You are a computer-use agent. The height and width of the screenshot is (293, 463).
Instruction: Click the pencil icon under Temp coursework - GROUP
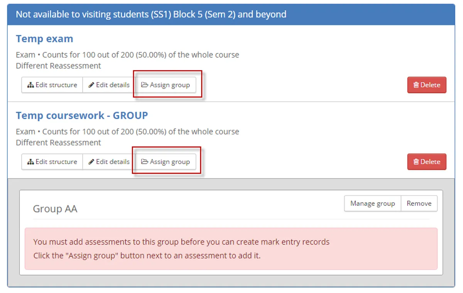coord(91,162)
